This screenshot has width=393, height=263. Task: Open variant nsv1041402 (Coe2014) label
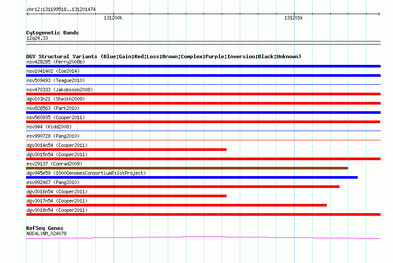point(53,71)
